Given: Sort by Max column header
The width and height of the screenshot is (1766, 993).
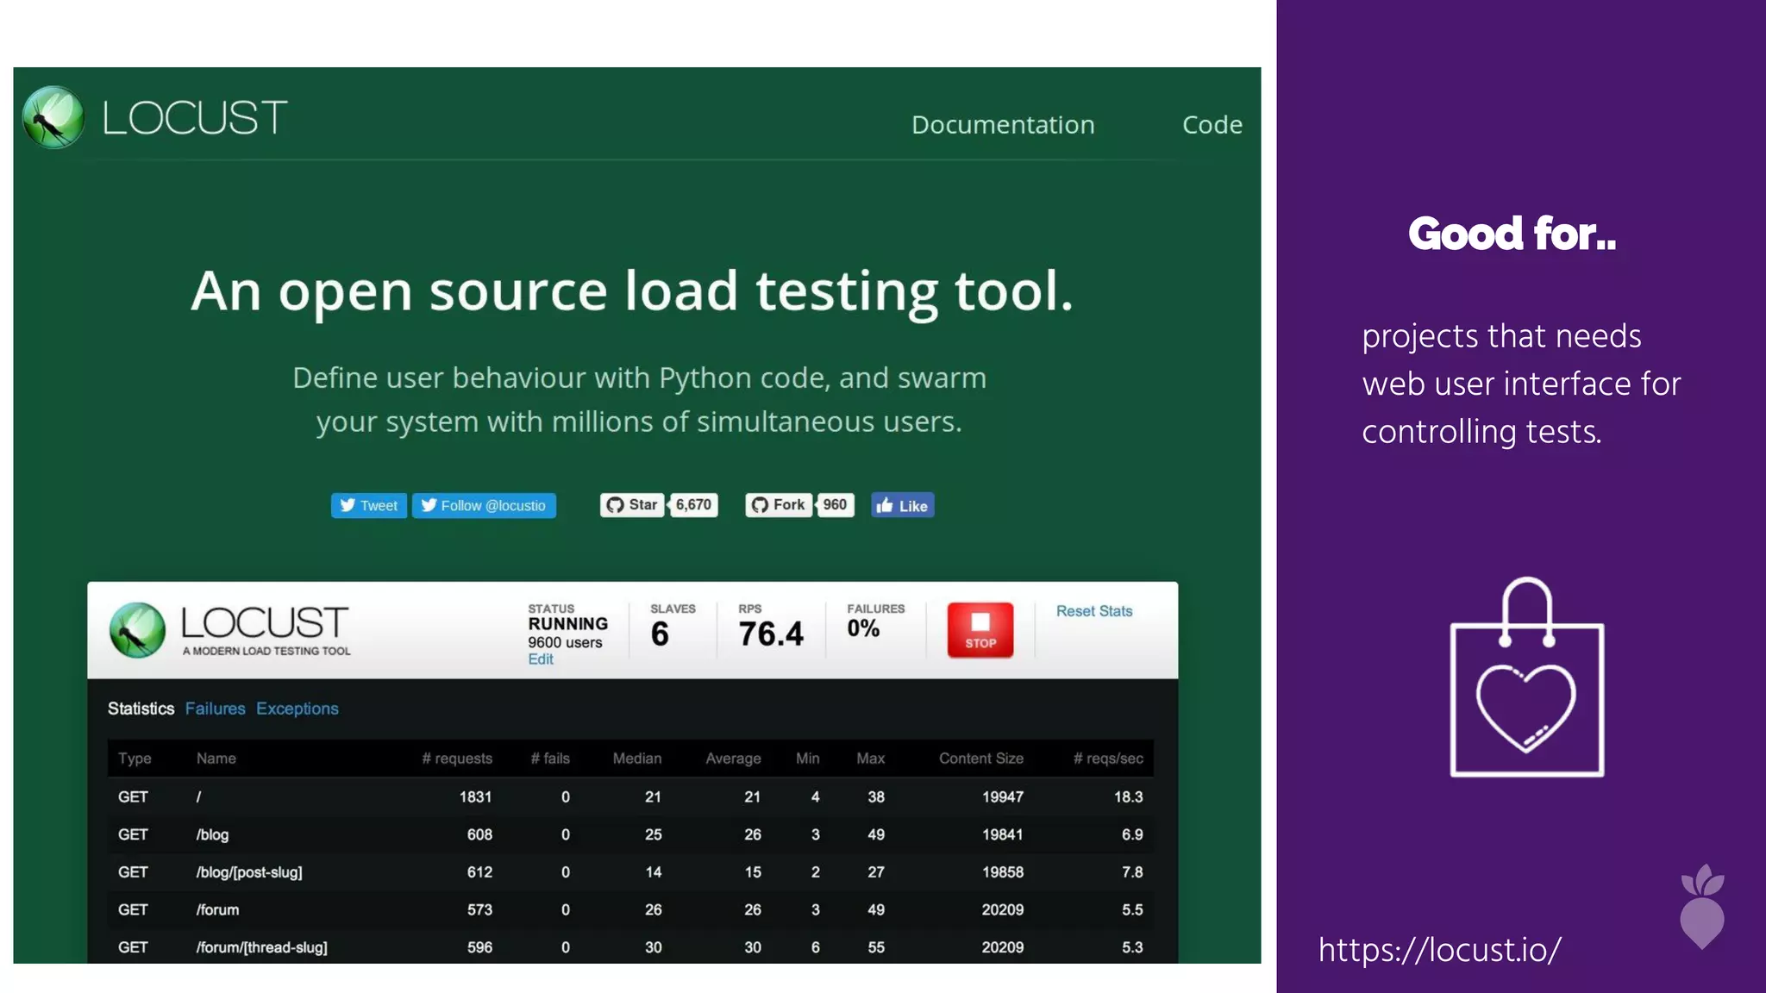Looking at the screenshot, I should pyautogui.click(x=871, y=759).
